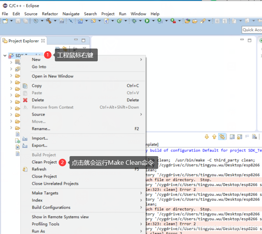Click the Profile run icon
Viewport: 262px width, 234px height.
pos(160,21)
